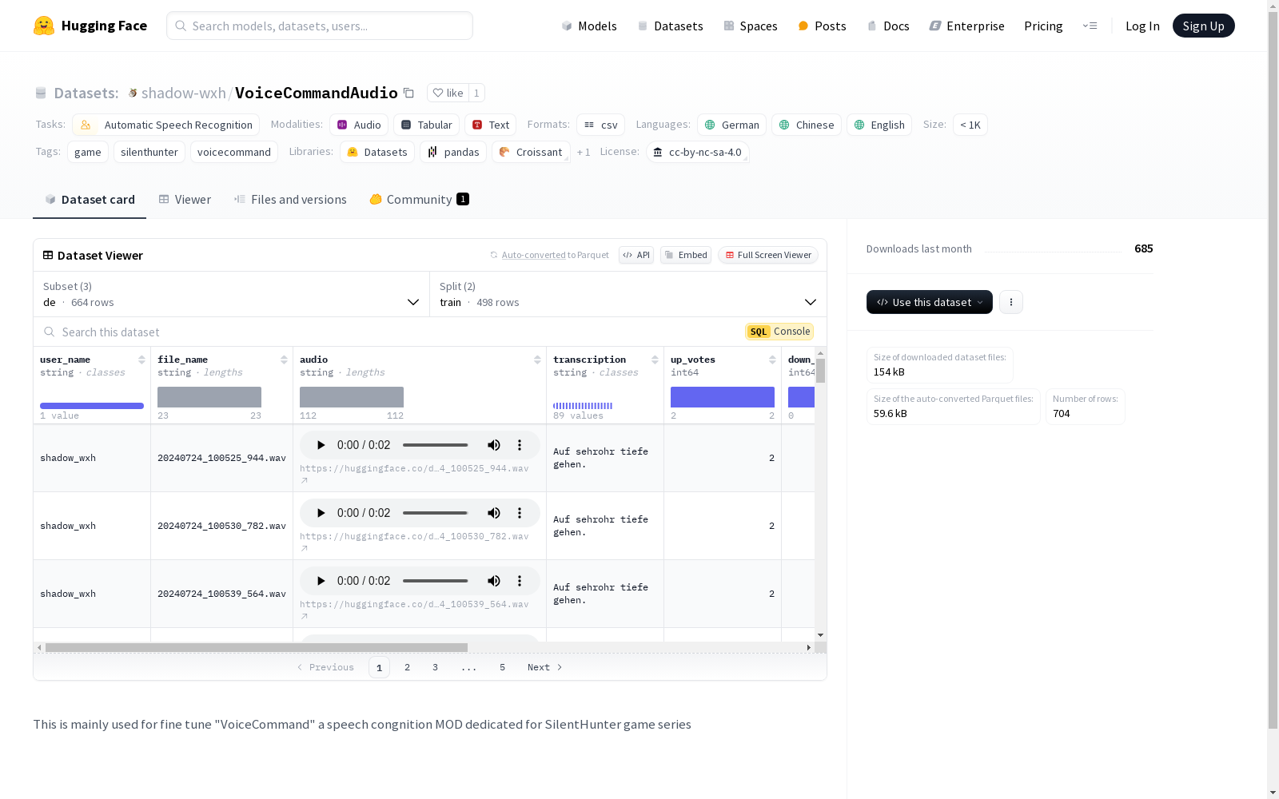Copy dataset name with the copy icon
Image resolution: width=1279 pixels, height=799 pixels.
tap(408, 93)
